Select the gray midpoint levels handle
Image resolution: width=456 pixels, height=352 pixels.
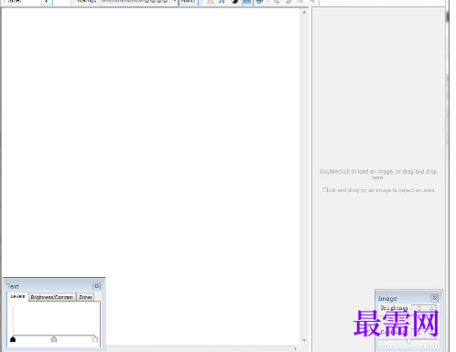54,339
